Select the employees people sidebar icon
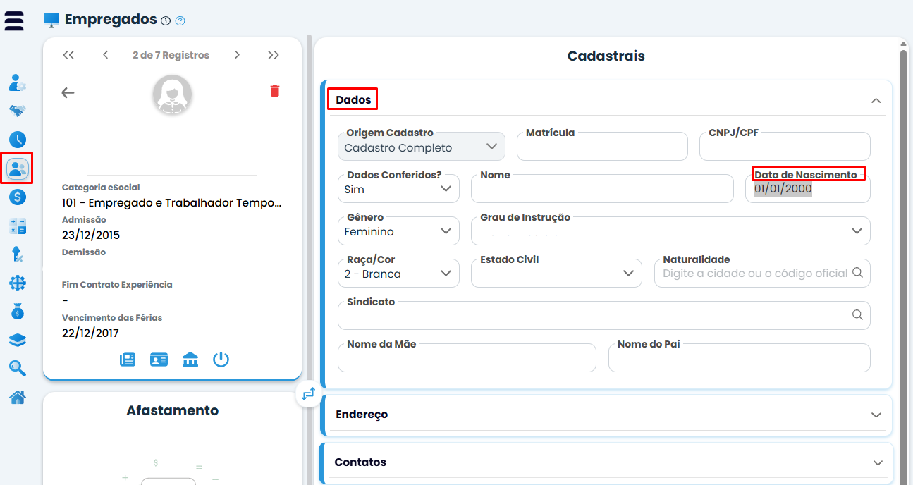Viewport: 913px width, 485px height. click(x=18, y=168)
